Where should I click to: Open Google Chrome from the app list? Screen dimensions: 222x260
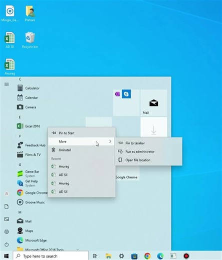[32, 192]
